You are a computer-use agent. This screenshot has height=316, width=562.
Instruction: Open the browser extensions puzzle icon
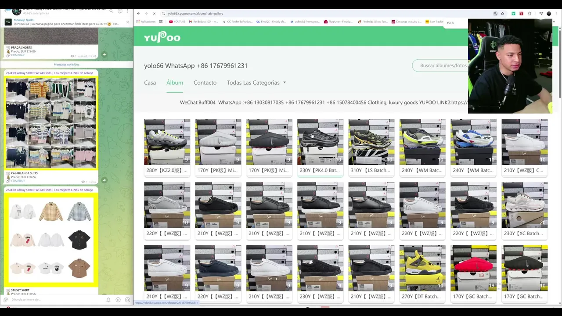point(530,14)
